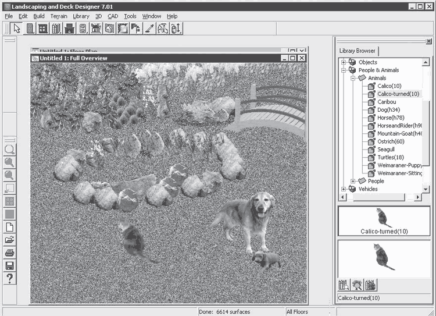
Task: Click the house-shaped 3D view icon
Action: coord(109,28)
